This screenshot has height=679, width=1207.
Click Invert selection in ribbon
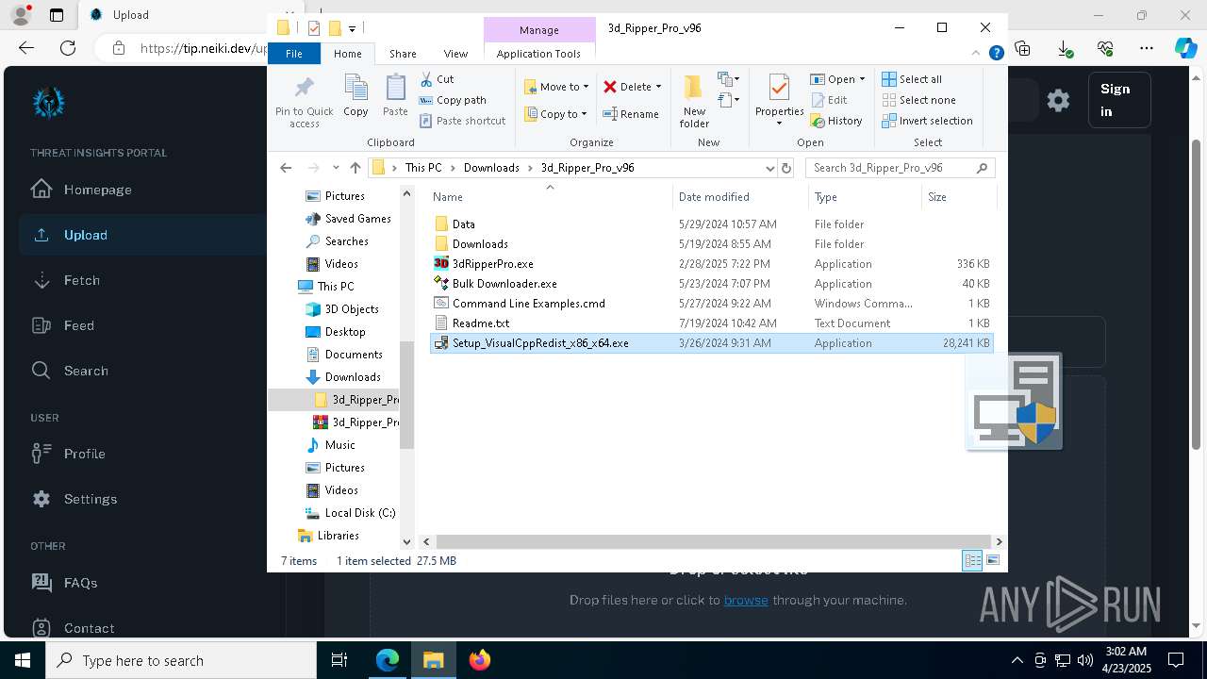tap(928, 121)
